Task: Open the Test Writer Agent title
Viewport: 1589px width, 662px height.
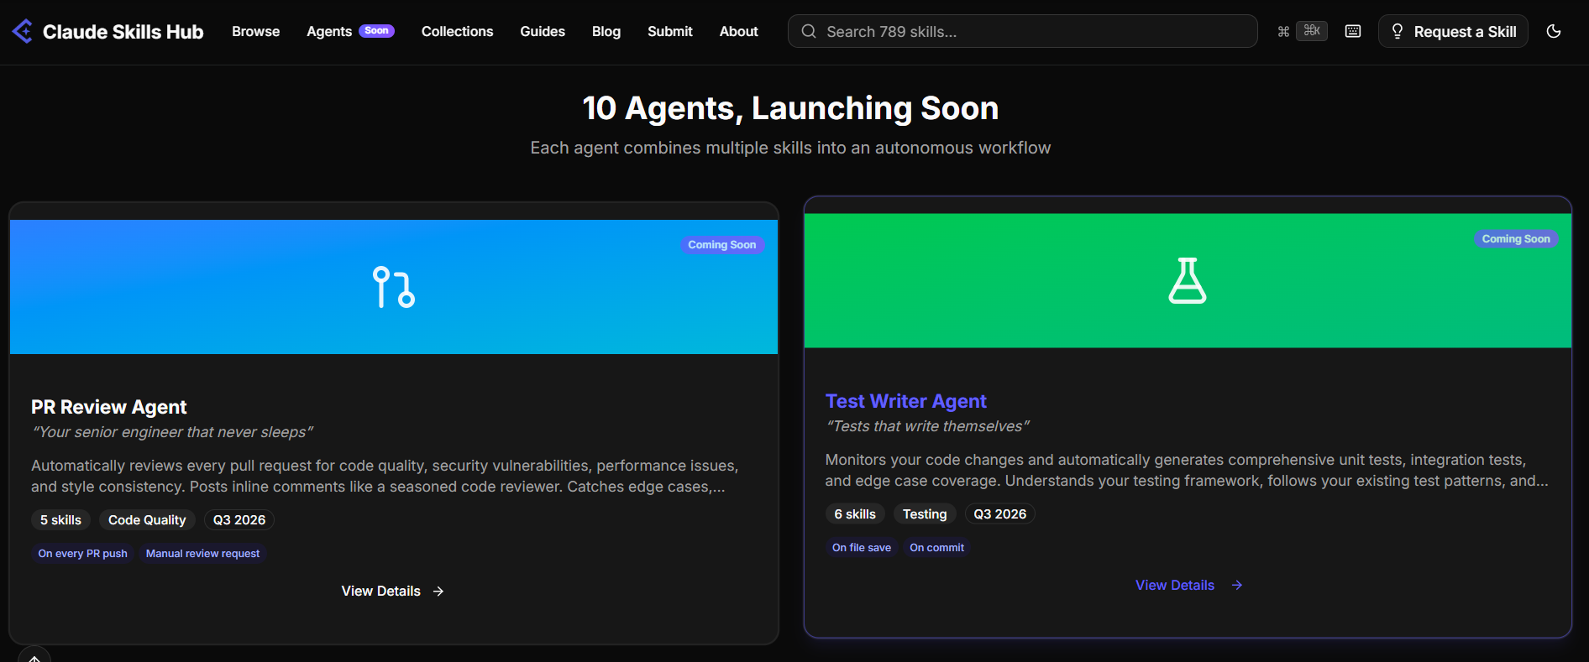Action: coord(906,401)
